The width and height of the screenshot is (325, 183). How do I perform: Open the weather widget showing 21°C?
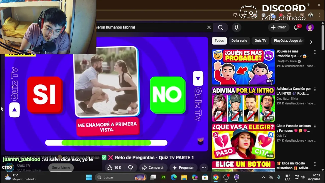point(20,177)
